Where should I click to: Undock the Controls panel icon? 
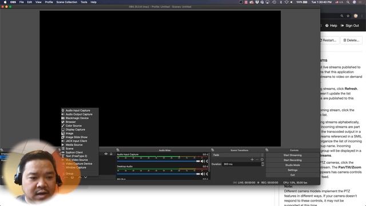[x=267, y=150]
